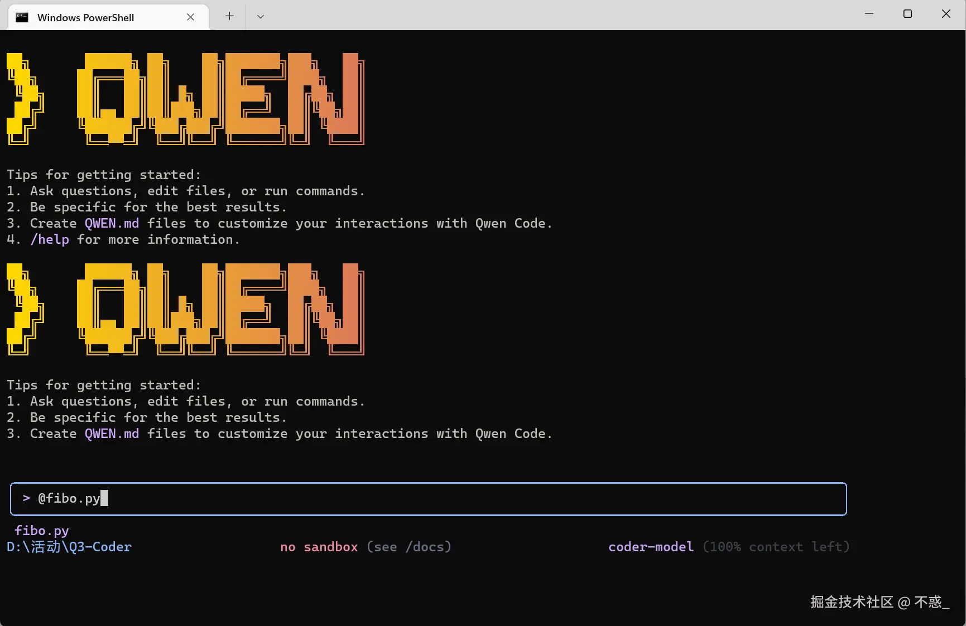Click the upper QWEN.md file name

[112, 223]
